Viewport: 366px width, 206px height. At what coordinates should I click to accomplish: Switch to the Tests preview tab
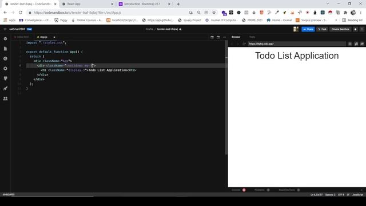pos(252,37)
